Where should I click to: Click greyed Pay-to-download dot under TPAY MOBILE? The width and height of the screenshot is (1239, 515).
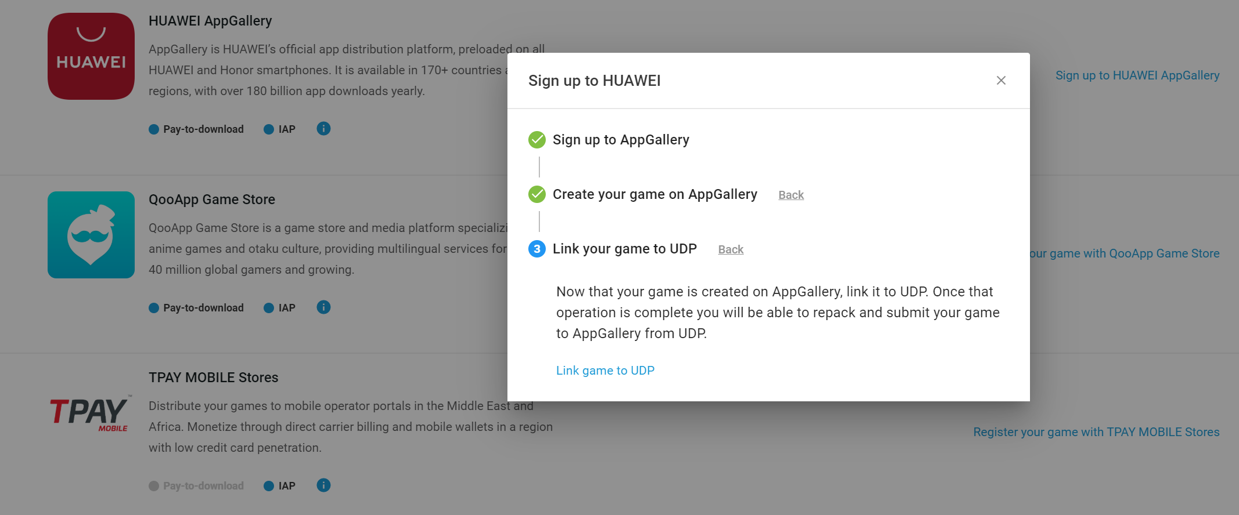pyautogui.click(x=154, y=486)
